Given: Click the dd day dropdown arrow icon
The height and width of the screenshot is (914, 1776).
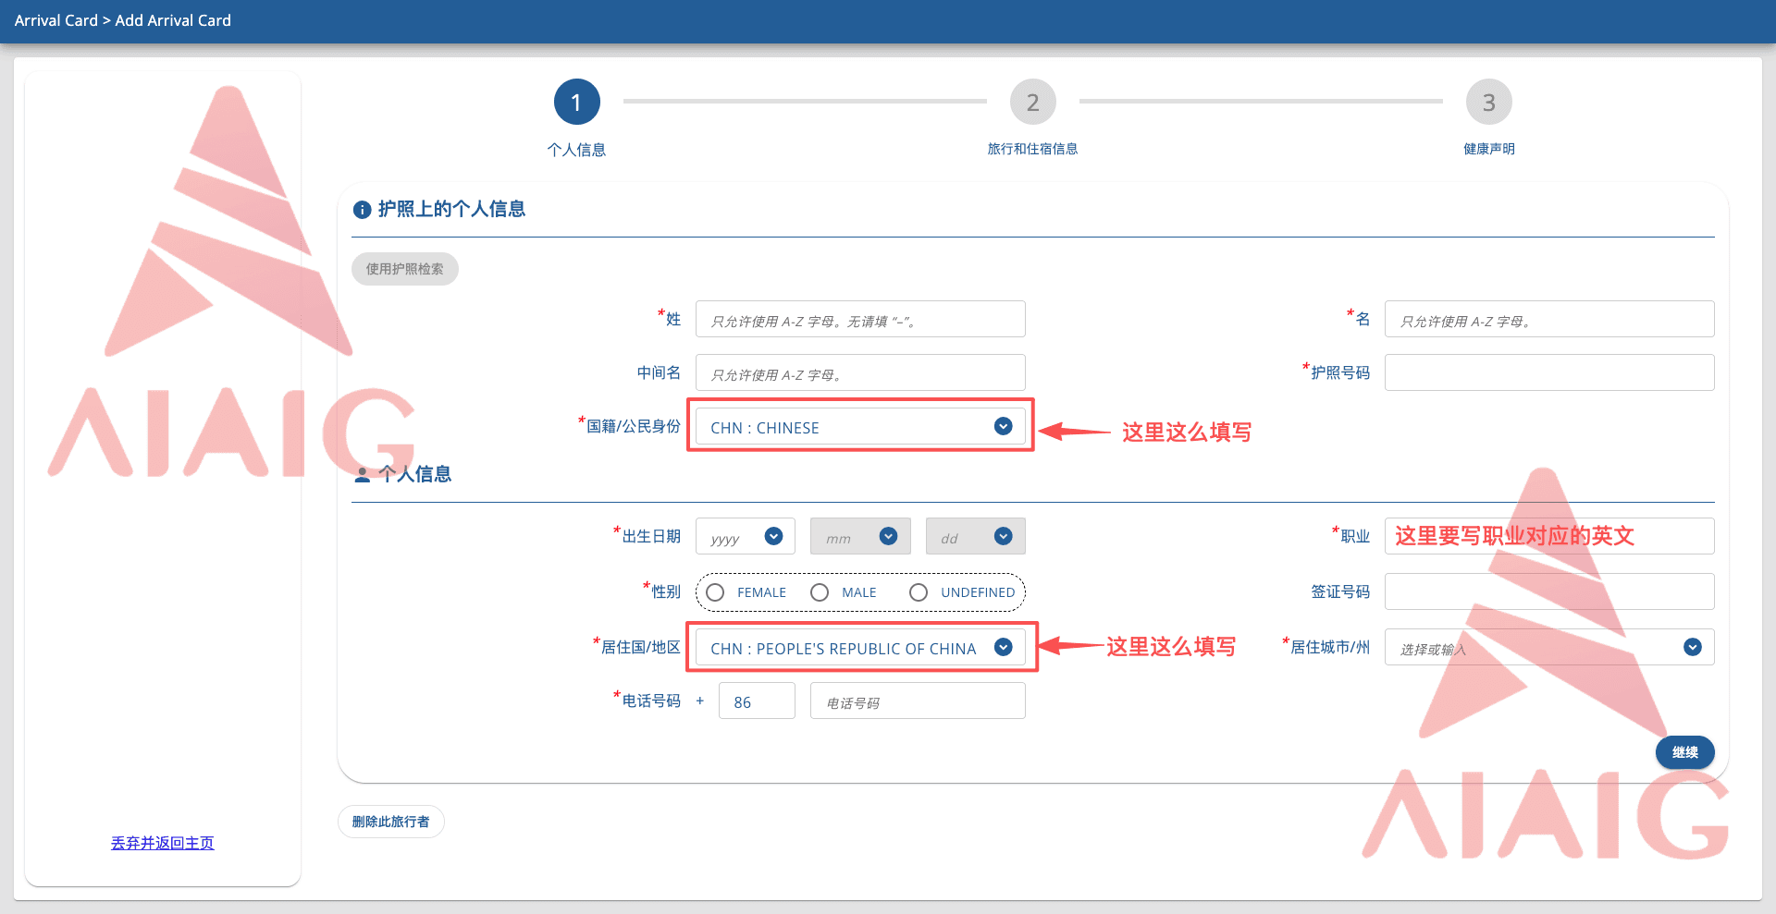Looking at the screenshot, I should coord(1003,536).
